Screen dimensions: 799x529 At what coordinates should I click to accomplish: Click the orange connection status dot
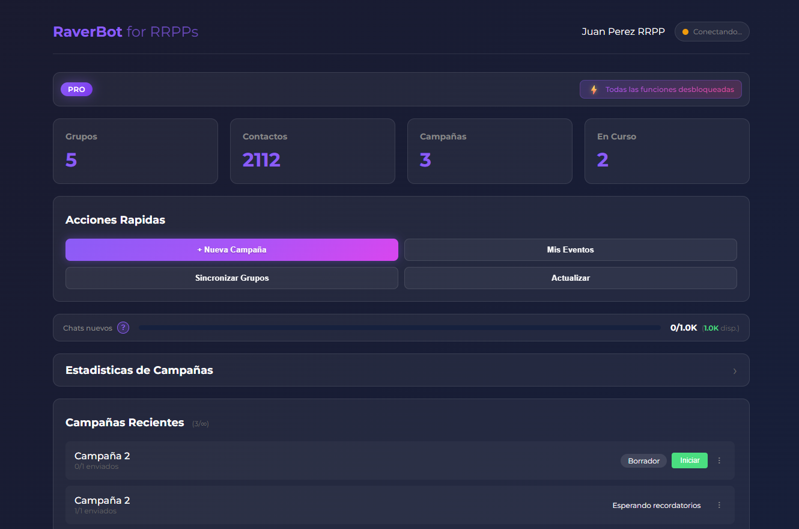[685, 31]
